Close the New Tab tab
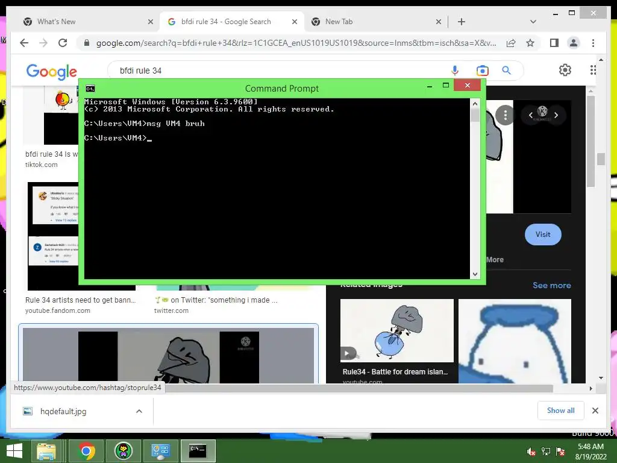Image resolution: width=617 pixels, height=463 pixels. click(439, 22)
